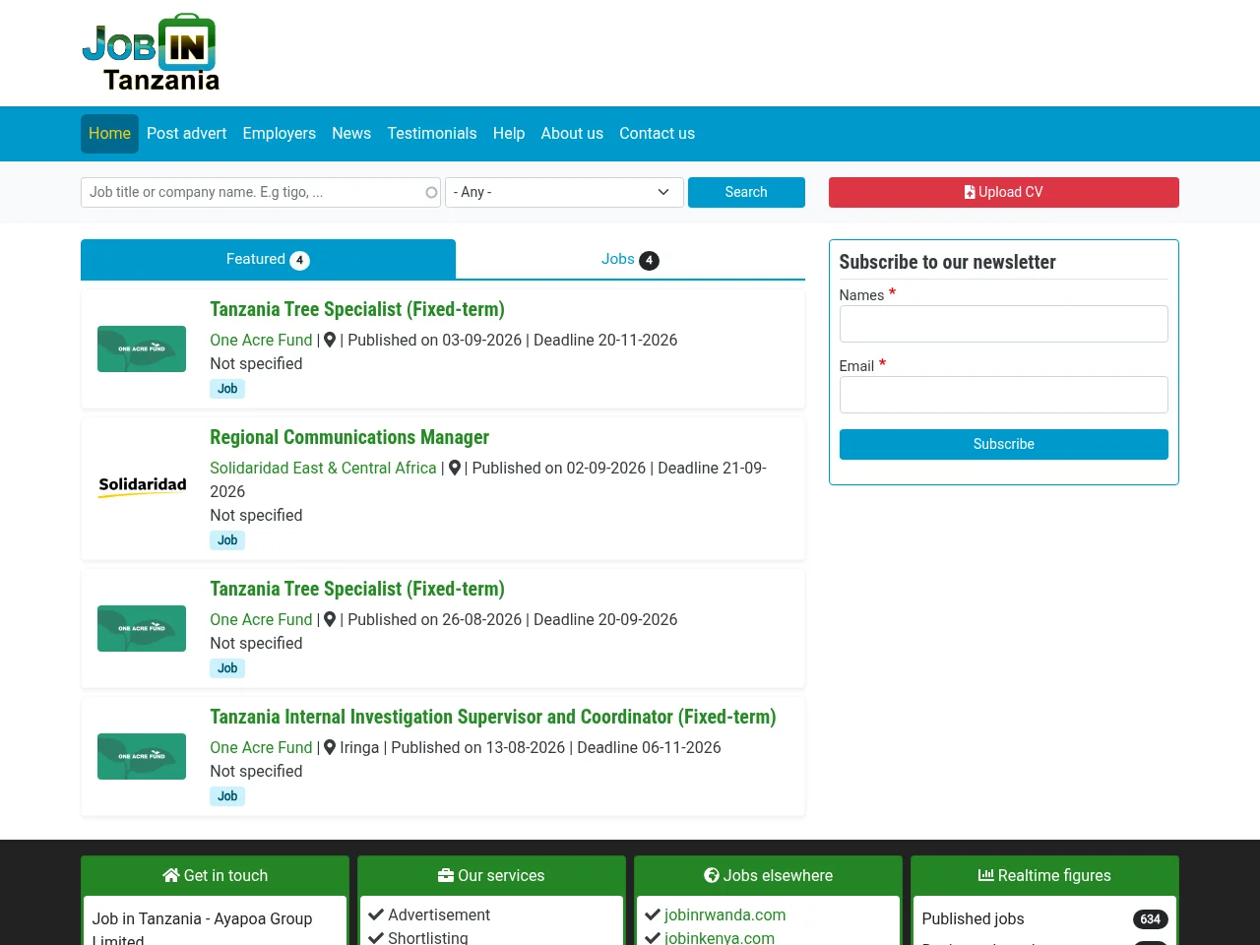Focus the job title search field
Image resolution: width=1260 pixels, height=945 pixels.
(260, 192)
